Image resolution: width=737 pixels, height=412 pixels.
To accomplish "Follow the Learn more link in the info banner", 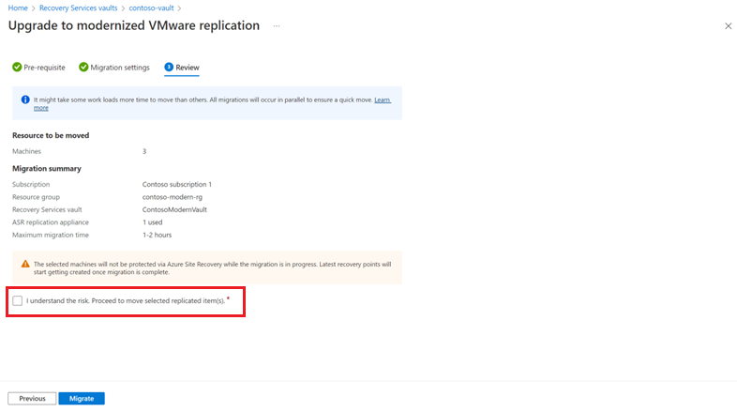I will click(x=383, y=99).
